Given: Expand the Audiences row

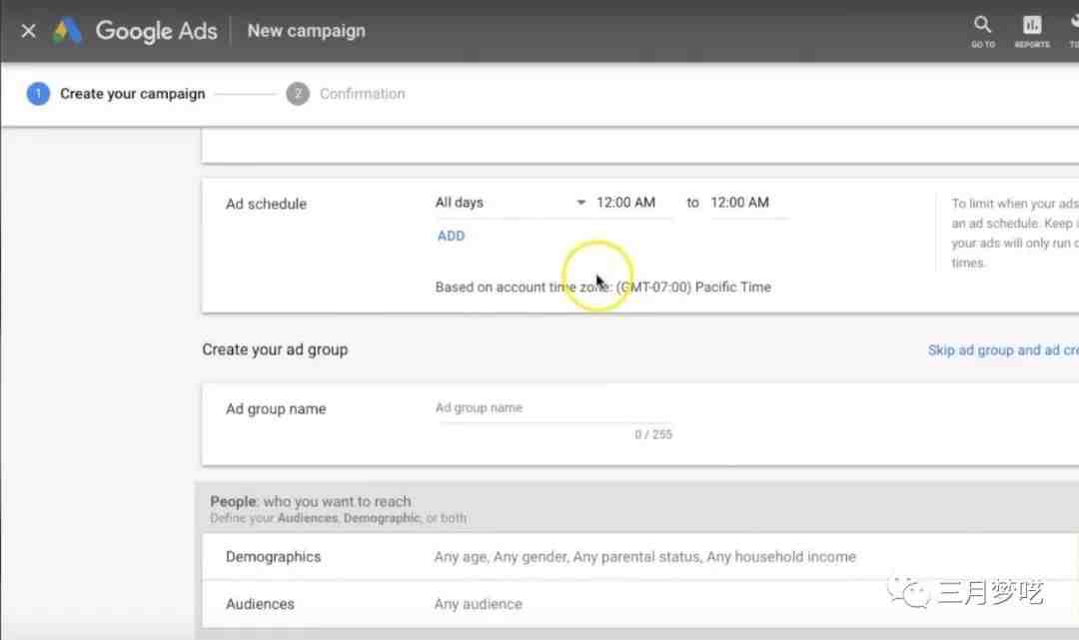Looking at the screenshot, I should pos(639,604).
